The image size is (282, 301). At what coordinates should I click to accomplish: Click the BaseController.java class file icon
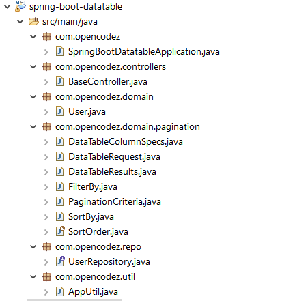click(59, 81)
